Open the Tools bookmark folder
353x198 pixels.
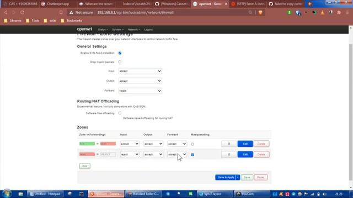pos(33,21)
